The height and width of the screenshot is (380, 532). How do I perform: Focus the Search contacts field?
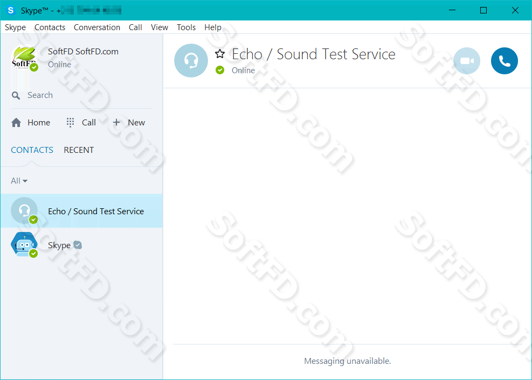pos(81,95)
